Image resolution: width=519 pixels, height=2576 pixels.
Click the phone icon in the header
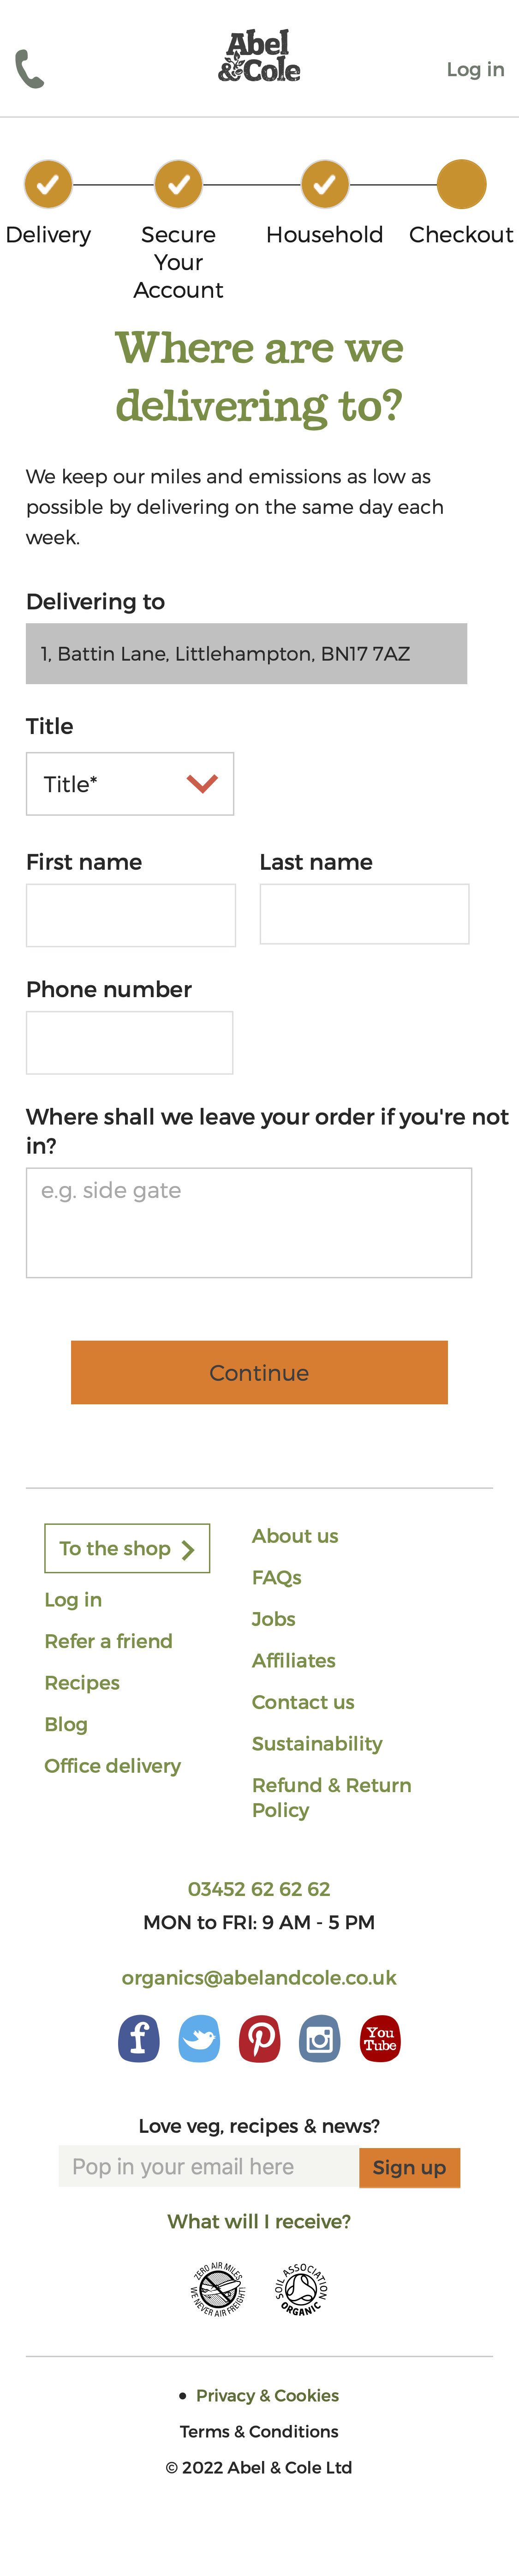pos(27,68)
